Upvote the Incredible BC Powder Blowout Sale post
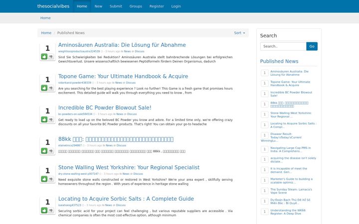This screenshot has width=359, height=224. (44, 119)
